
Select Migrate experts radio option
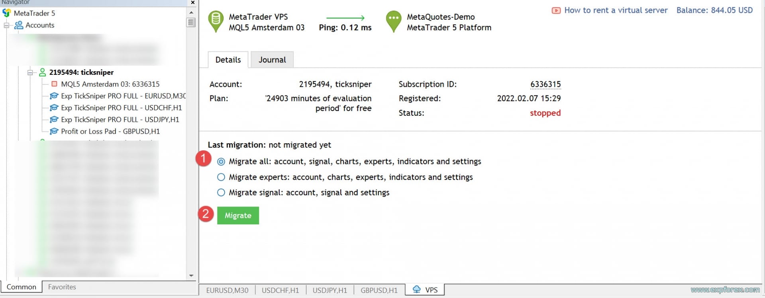[221, 177]
